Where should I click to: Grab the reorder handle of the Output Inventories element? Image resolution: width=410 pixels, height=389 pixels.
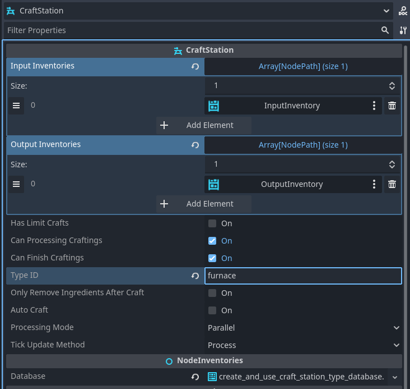coord(16,184)
